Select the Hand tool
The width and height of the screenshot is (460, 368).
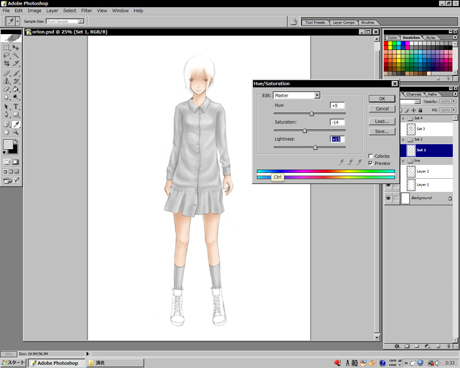click(7, 132)
